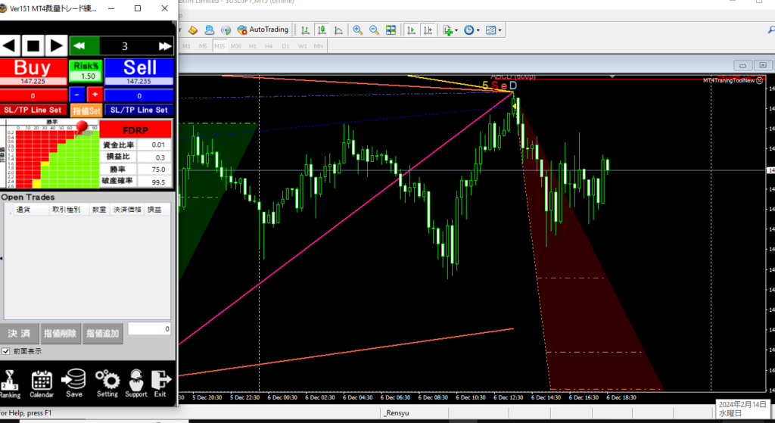Click the red FDRP button
Screen dimensions: 775x423
point(135,130)
